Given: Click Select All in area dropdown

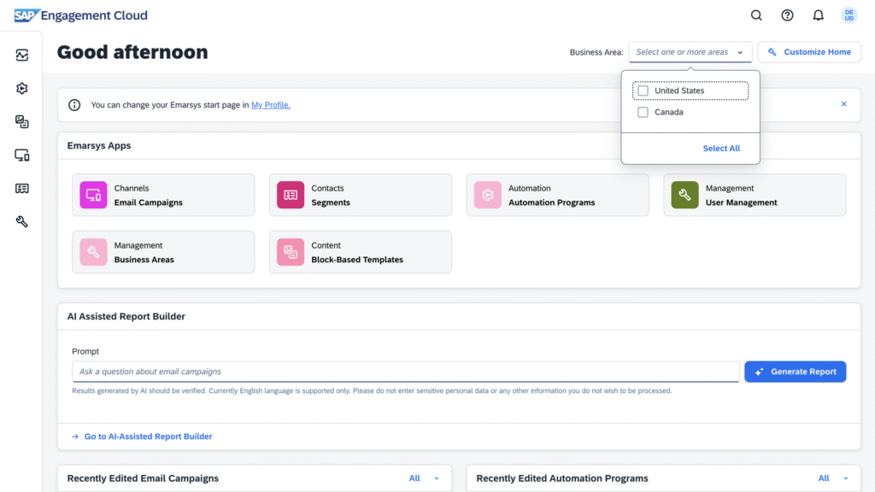Looking at the screenshot, I should pos(721,149).
